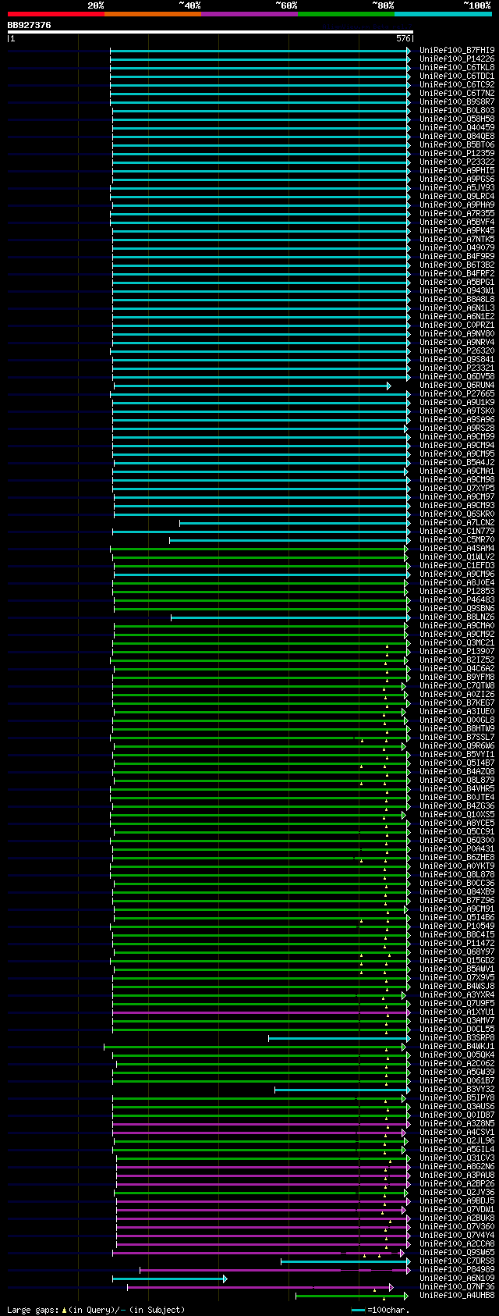The image size is (499, 1316).
Task: Select the UniRef100_B8LNZ6 label
Action: [x=457, y=617]
